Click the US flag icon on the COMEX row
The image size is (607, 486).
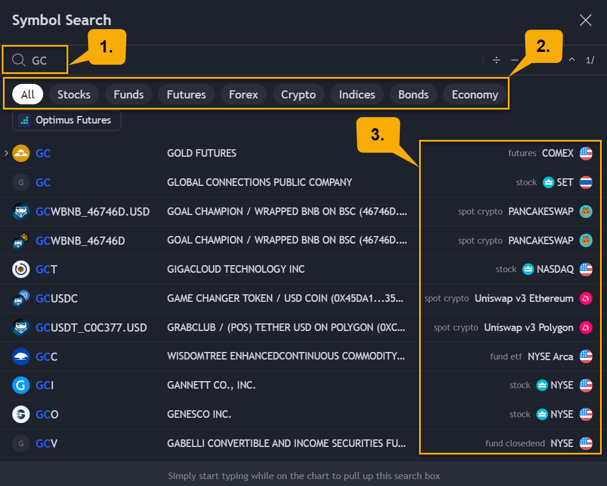(x=585, y=153)
